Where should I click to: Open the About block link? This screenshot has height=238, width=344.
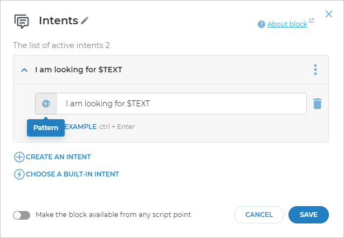tap(287, 24)
